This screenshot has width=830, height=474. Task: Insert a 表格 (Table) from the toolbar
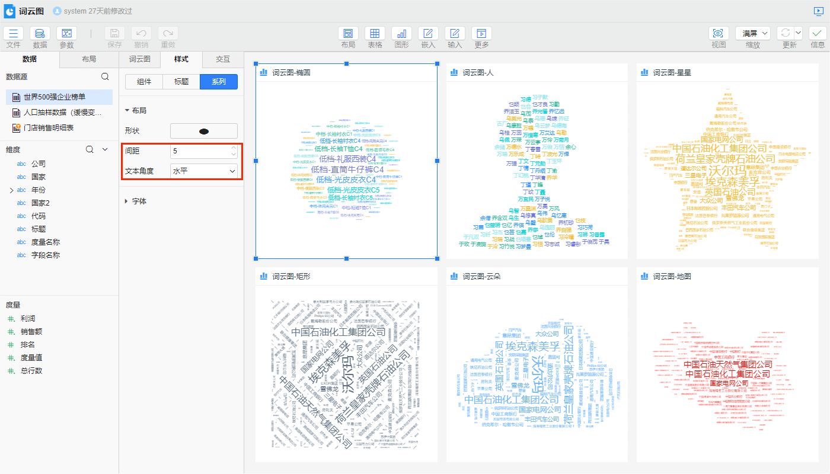(x=375, y=34)
